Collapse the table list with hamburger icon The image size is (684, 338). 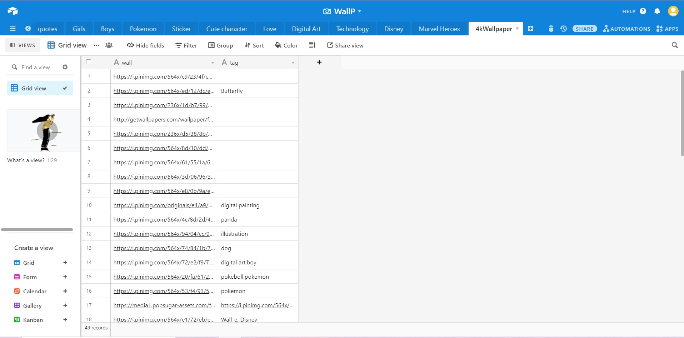(13, 29)
